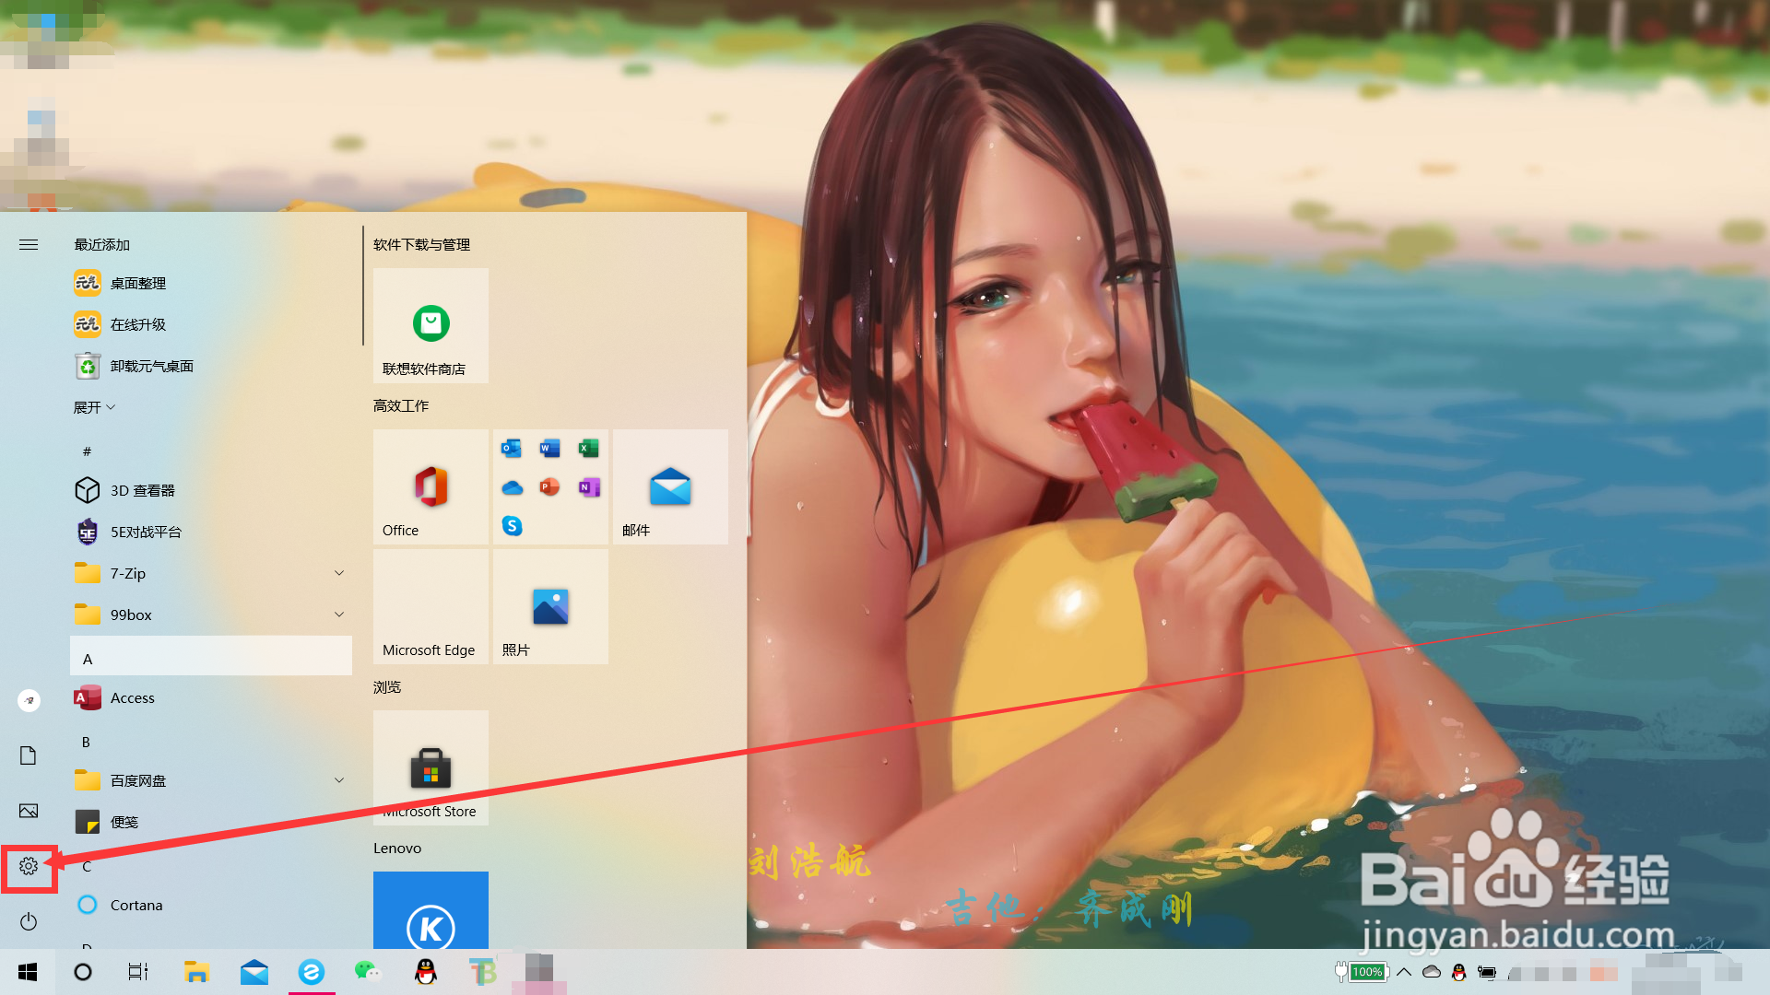Open the 联想软件商店 tile

(431, 325)
